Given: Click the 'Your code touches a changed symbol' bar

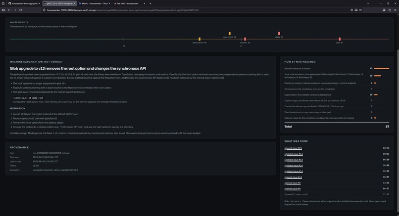Looking at the screenshot, I should click(377, 76).
